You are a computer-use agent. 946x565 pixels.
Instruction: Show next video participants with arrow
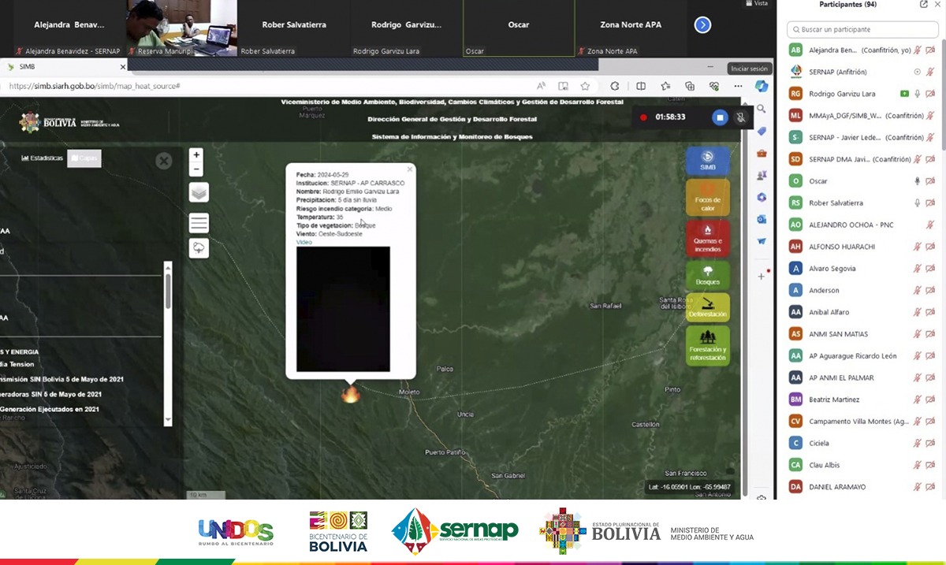tap(702, 25)
